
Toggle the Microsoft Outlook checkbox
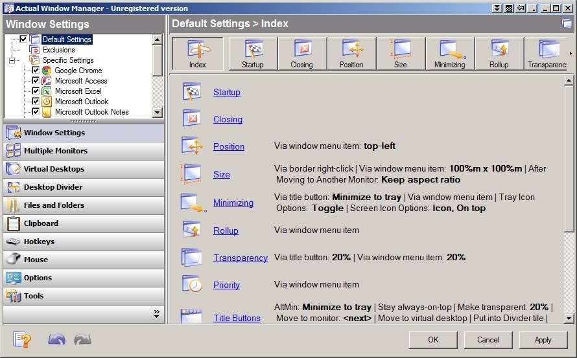[36, 101]
